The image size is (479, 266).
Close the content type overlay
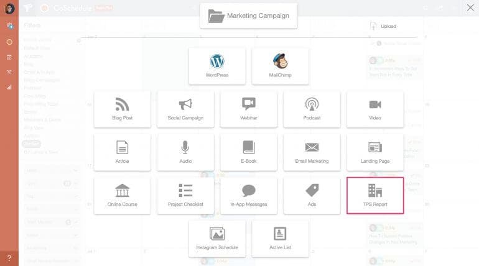coord(470,7)
